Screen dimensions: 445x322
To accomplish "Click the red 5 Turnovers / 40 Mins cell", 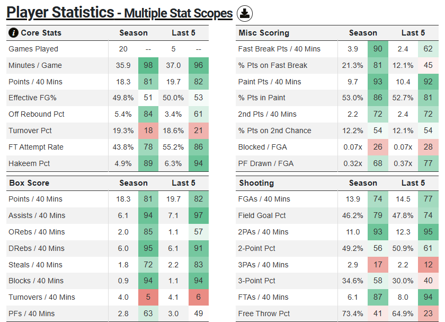I will [148, 297].
